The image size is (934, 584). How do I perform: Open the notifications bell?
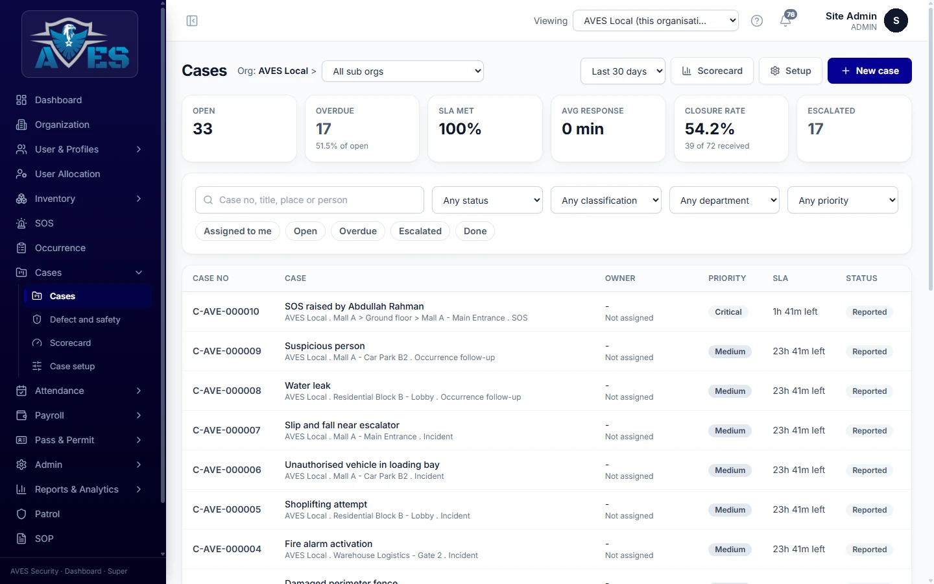coord(785,21)
